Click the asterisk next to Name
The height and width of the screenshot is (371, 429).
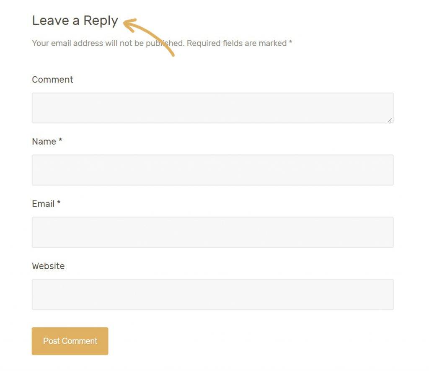pyautogui.click(x=60, y=140)
